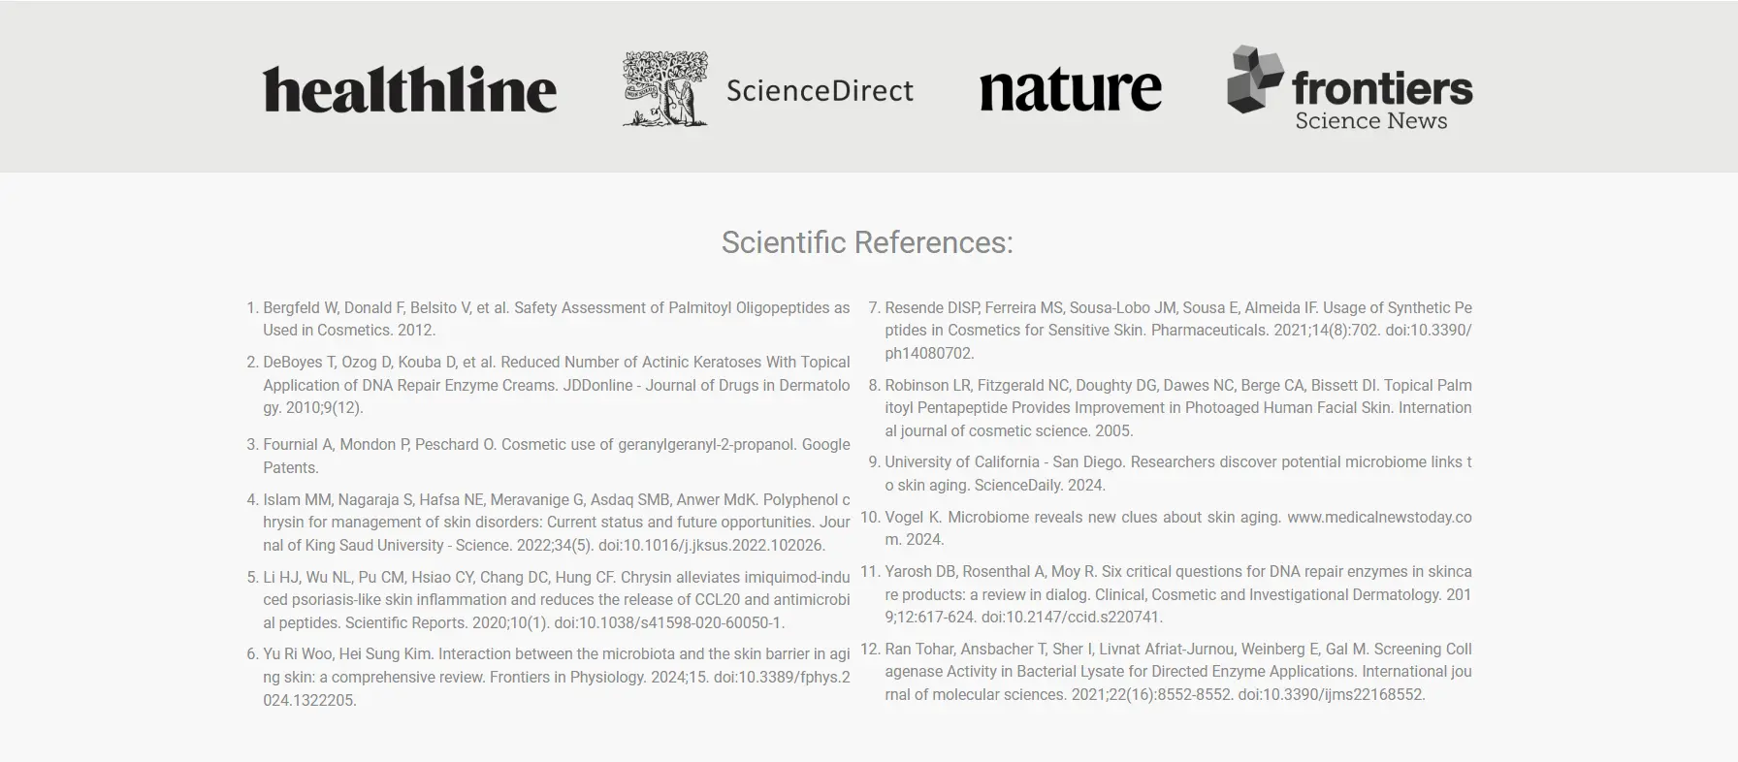
Task: Click the healthline logo
Action: point(409,90)
